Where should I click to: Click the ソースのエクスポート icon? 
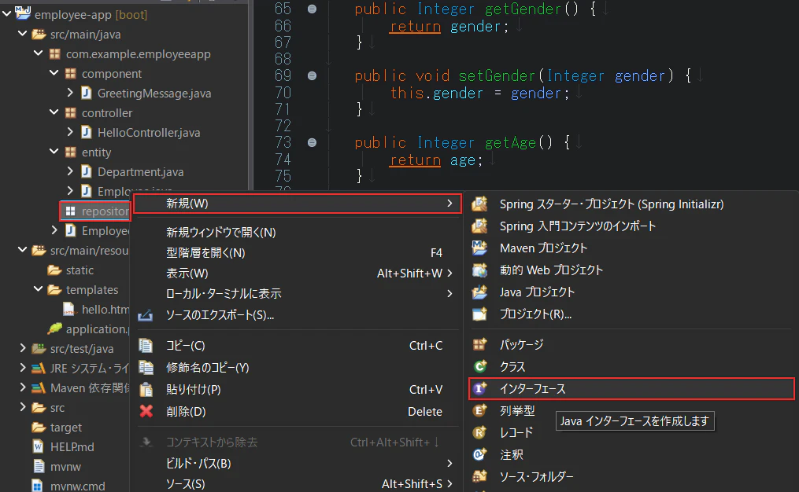tap(145, 315)
